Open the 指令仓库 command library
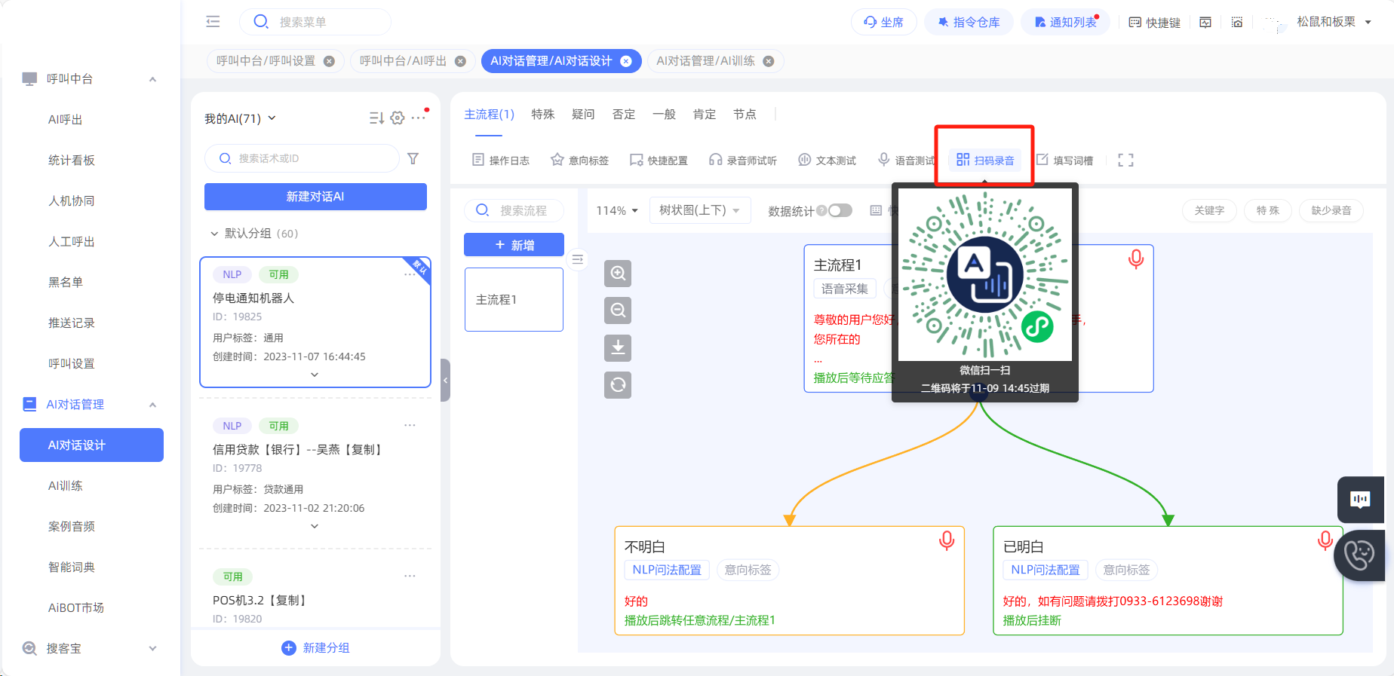 click(x=969, y=22)
